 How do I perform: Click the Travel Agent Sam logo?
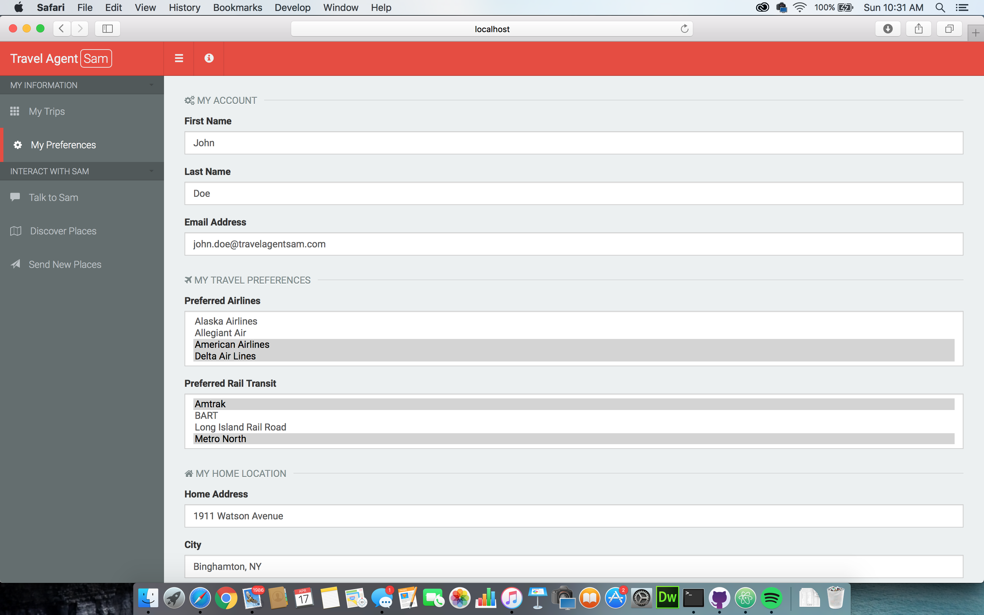[x=61, y=58]
